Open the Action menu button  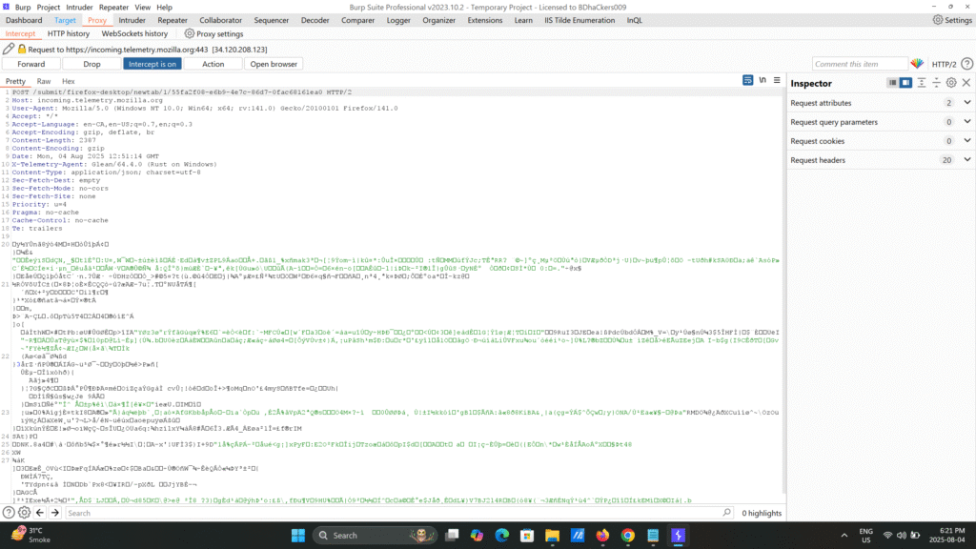(213, 64)
